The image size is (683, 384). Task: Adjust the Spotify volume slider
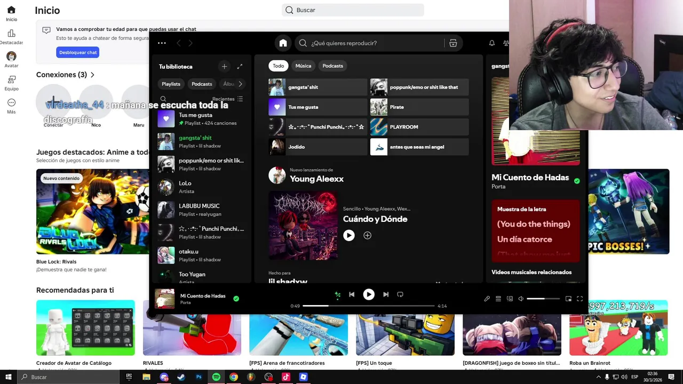pyautogui.click(x=543, y=299)
